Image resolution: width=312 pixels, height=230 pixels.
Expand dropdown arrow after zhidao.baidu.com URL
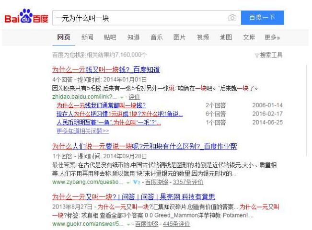122,97
